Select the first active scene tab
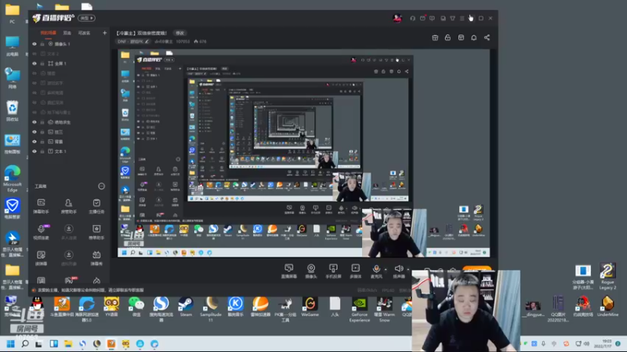The height and width of the screenshot is (352, 627). click(49, 33)
